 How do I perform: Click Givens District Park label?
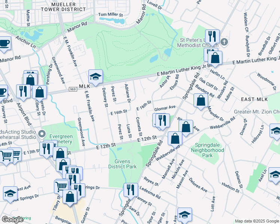(x=122, y=164)
